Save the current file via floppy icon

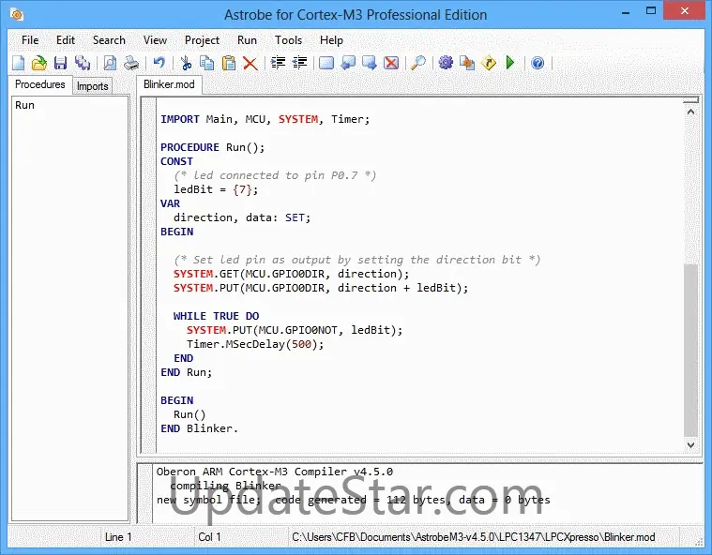pos(60,63)
